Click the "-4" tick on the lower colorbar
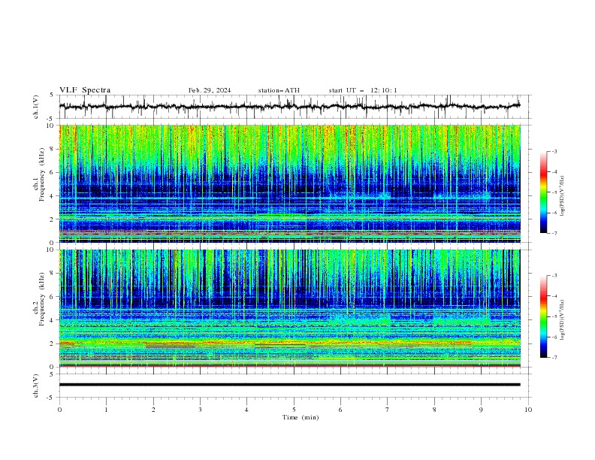 (x=554, y=296)
